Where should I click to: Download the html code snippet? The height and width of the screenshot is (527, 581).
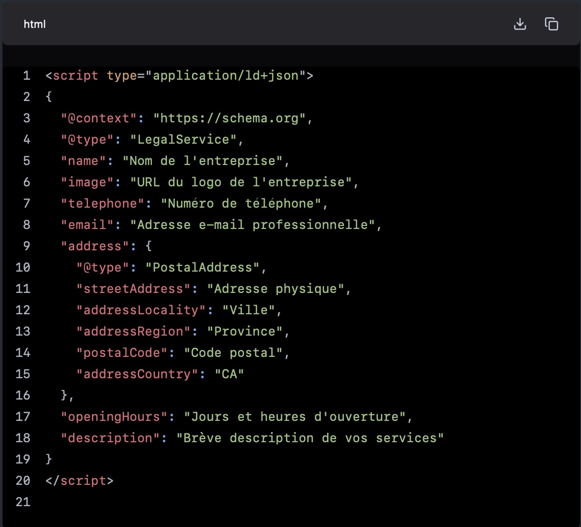[x=520, y=24]
